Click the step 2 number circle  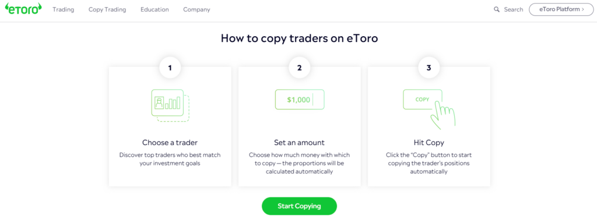pos(299,68)
